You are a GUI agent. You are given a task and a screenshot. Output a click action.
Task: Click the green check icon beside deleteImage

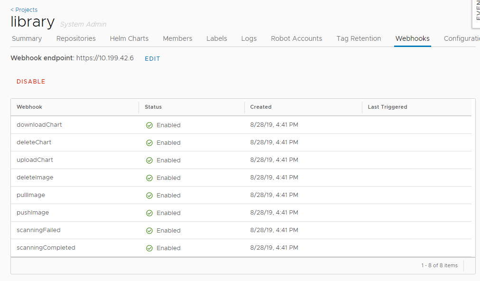[x=148, y=178]
